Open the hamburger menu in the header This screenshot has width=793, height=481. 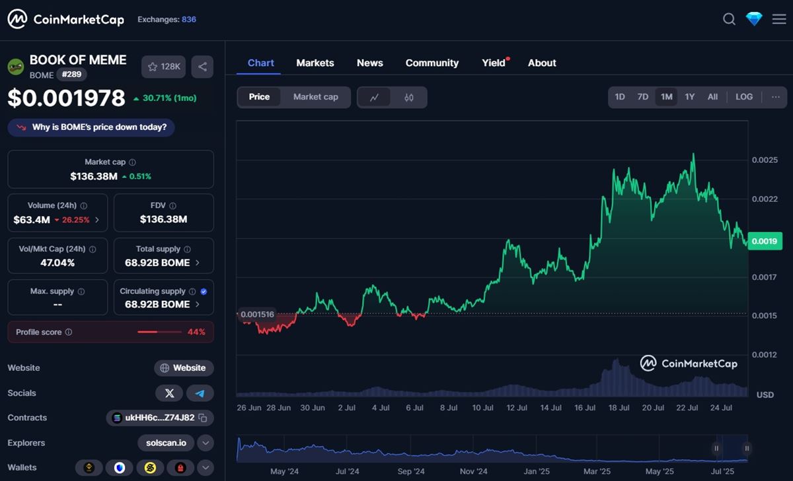(x=779, y=19)
